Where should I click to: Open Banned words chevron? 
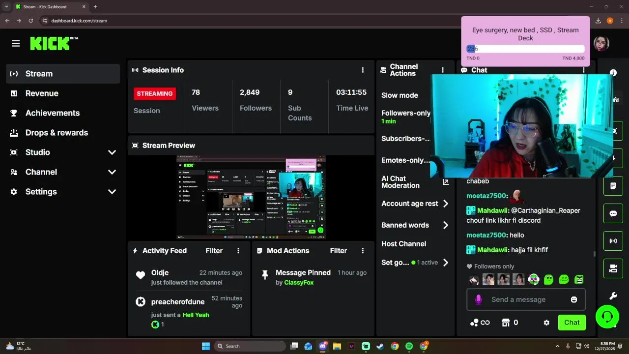[x=446, y=225]
